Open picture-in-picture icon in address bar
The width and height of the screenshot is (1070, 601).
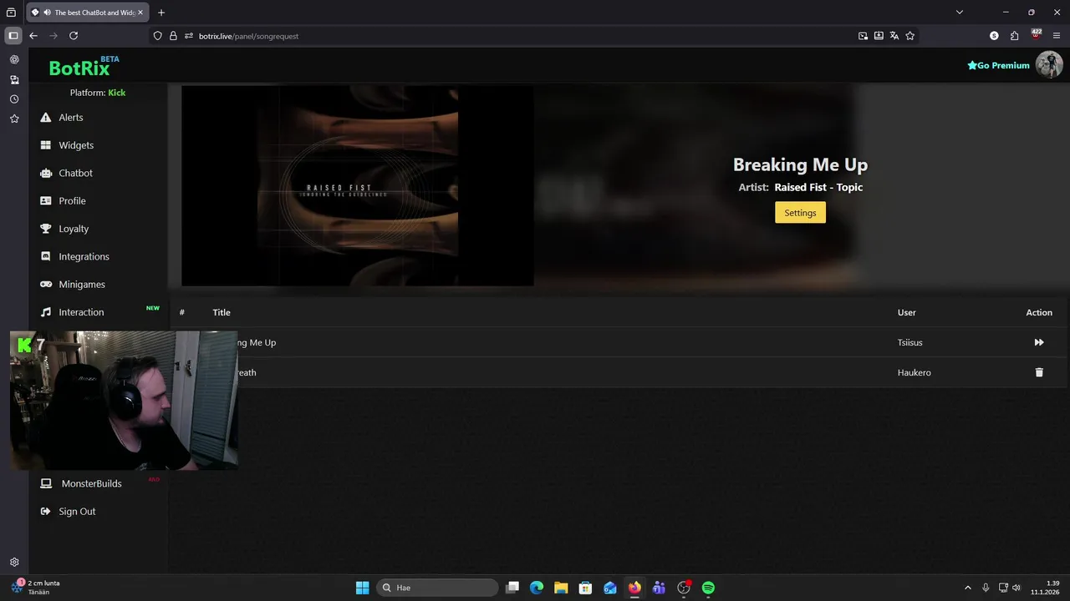[x=863, y=36]
